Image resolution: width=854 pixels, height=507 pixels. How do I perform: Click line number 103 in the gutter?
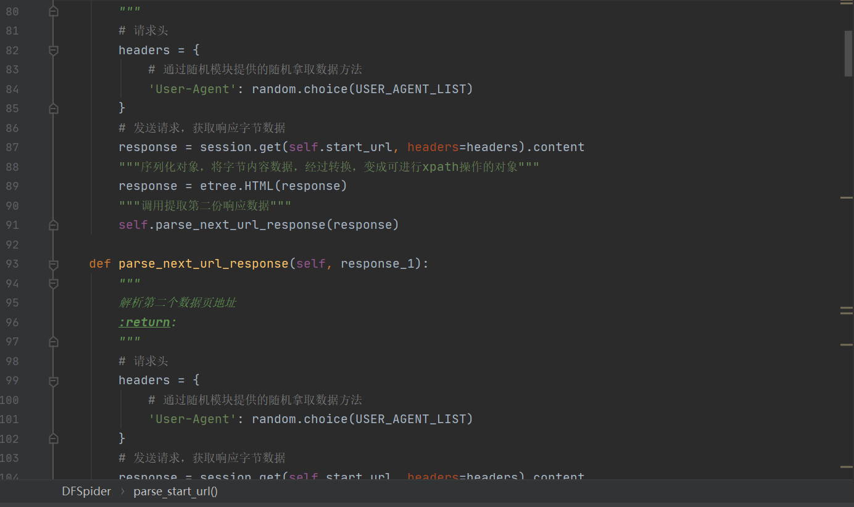point(9,458)
